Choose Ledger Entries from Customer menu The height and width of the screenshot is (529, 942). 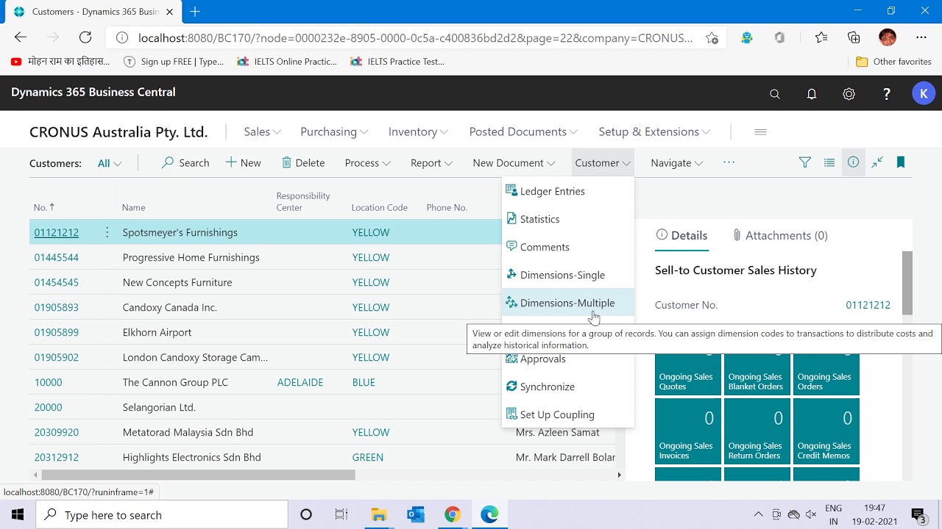click(567, 191)
